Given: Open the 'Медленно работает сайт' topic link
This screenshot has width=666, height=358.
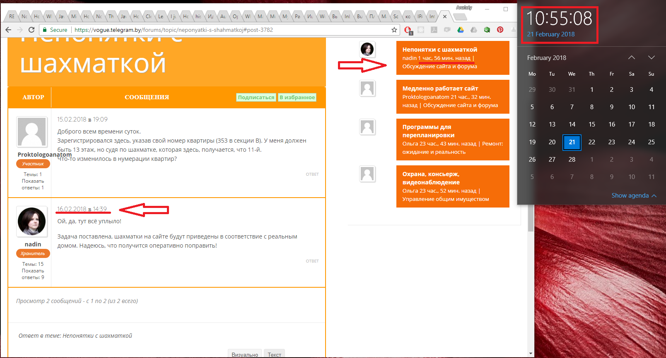Looking at the screenshot, I should click(x=440, y=88).
